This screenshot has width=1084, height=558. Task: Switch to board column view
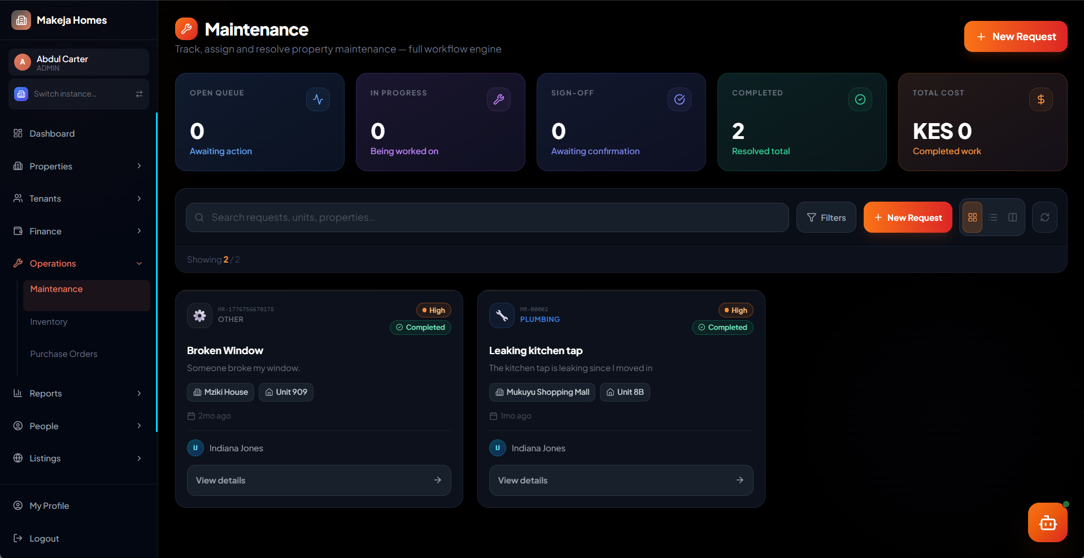[x=1012, y=217]
